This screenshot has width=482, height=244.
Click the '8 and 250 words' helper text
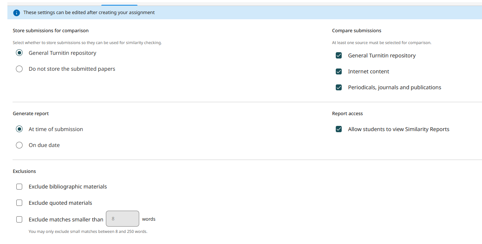[88, 232]
